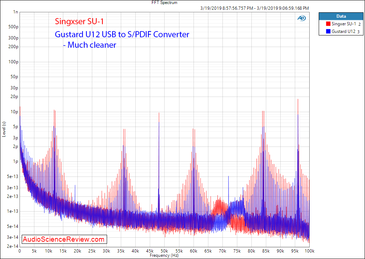Screen dimensions: 365x259
Task: Click the 300p level axis label
Action: point(13,38)
